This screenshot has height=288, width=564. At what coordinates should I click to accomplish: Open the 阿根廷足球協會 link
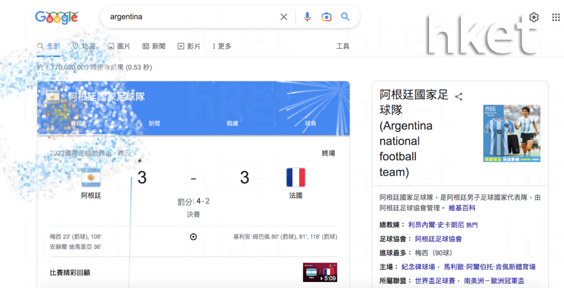(438, 239)
